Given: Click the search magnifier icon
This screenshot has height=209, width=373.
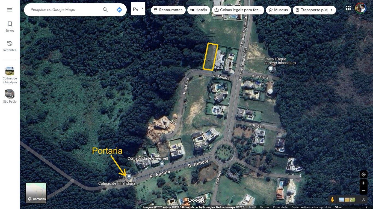Looking at the screenshot, I should [105, 10].
